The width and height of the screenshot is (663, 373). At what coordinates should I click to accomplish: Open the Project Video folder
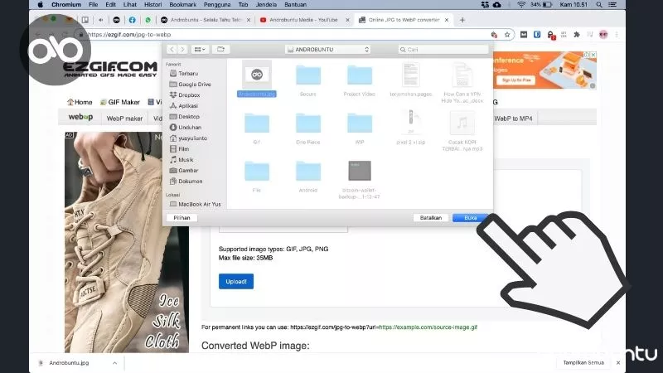tap(360, 75)
